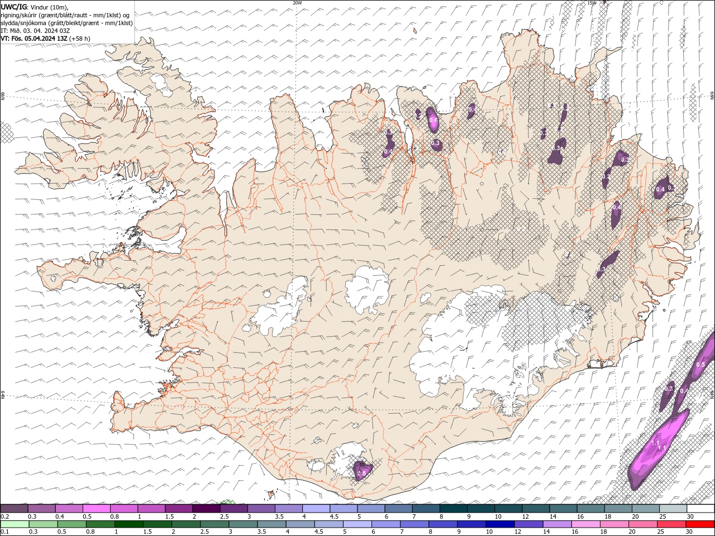Click the 'VT: Fös. 05.04.2024 13Z (+58 h)' line
Image resolution: width=715 pixels, height=536 pixels.
(46, 39)
